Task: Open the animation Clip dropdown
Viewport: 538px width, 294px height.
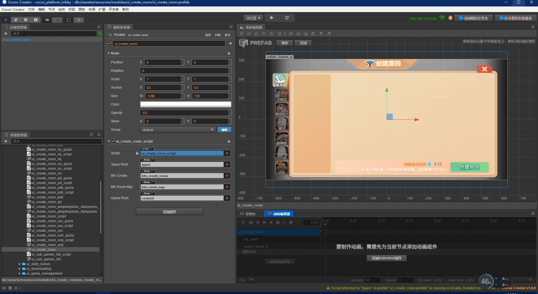Action: click(251, 280)
